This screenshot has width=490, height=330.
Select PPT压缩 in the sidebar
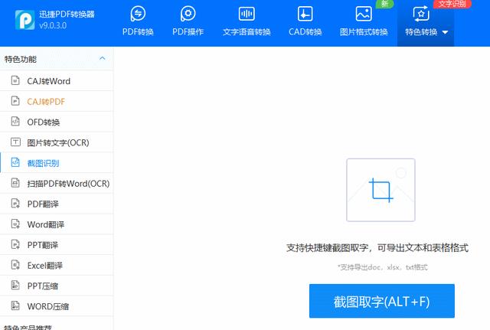57,286
